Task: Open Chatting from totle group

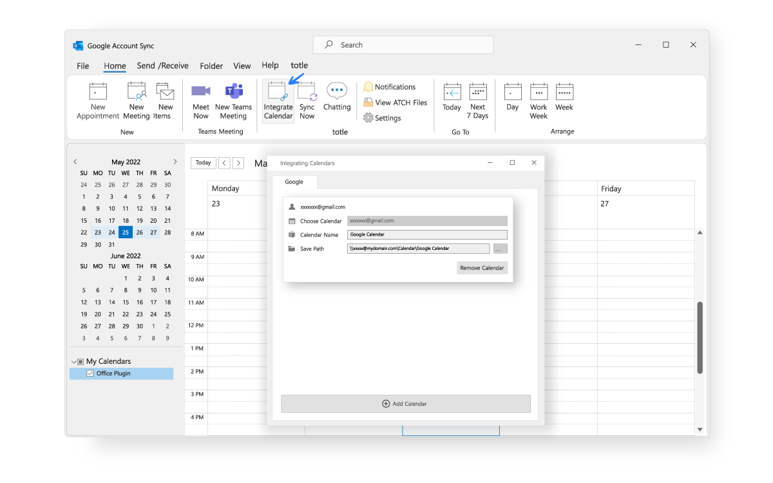Action: click(x=337, y=97)
